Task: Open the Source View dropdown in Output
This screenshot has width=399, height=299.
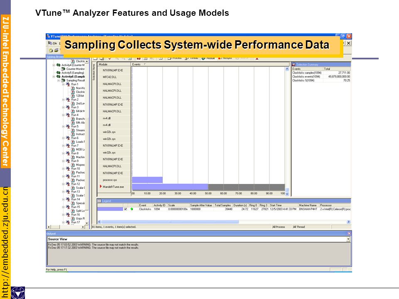Action: click(348, 239)
